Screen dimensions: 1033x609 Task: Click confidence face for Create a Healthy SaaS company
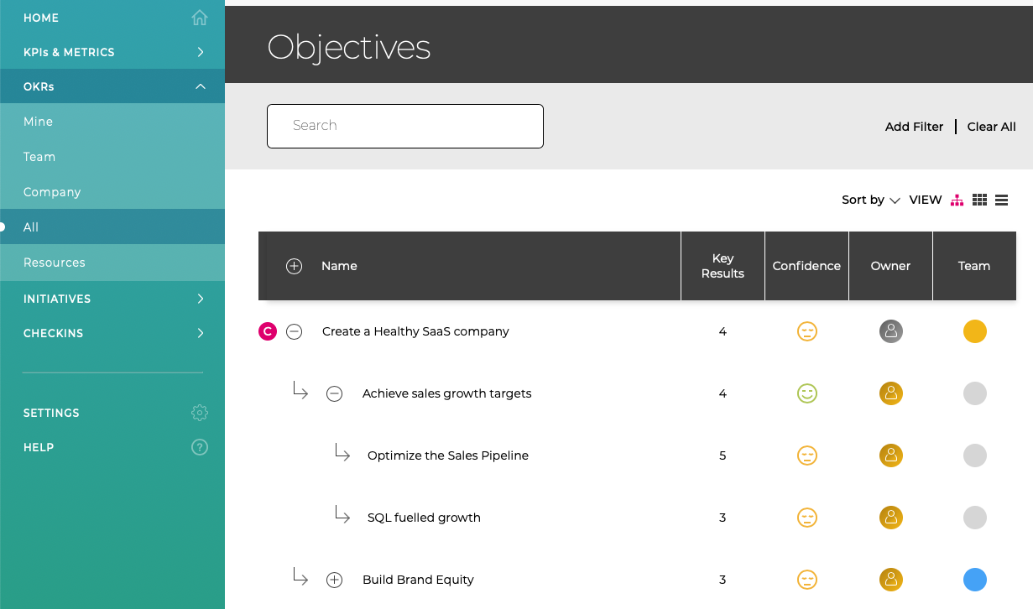pyautogui.click(x=806, y=331)
